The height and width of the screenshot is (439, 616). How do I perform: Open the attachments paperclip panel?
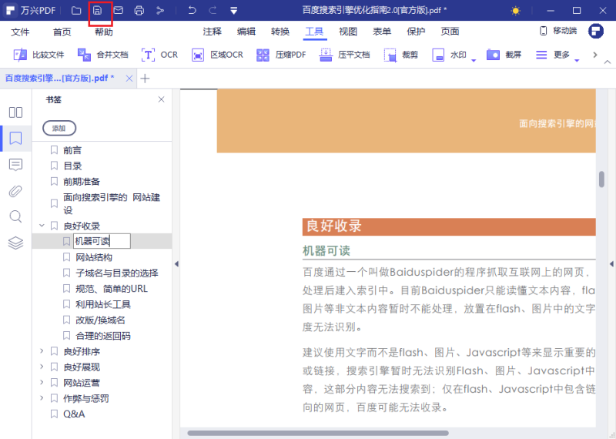click(15, 191)
